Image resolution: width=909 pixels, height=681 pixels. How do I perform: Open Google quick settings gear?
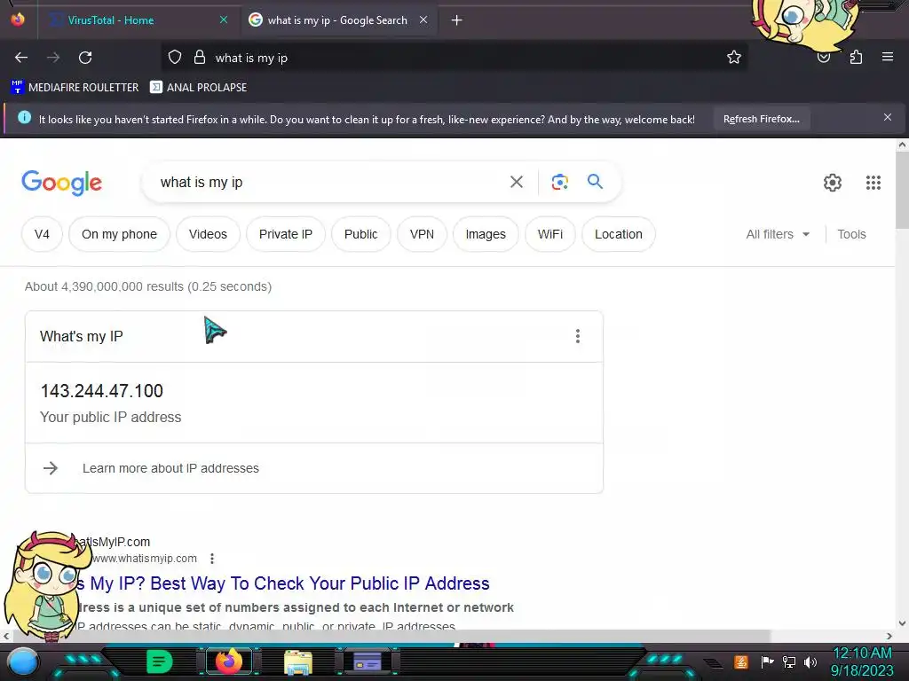(833, 183)
